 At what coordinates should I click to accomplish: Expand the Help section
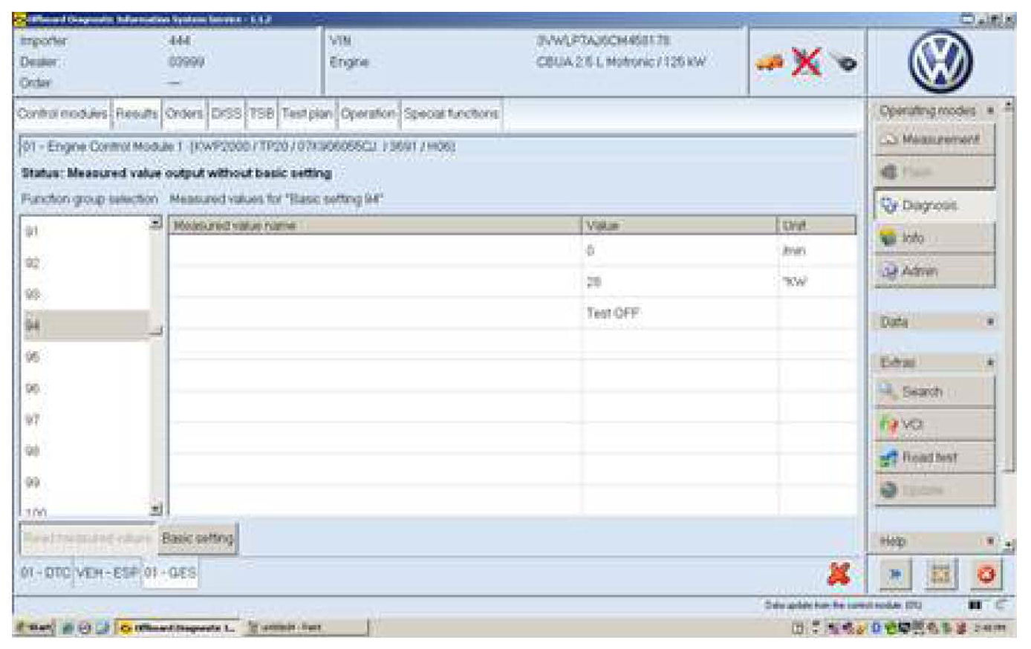(990, 541)
